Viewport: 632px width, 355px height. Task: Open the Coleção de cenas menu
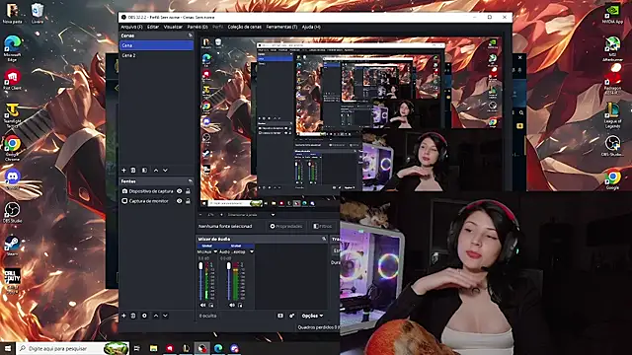pos(245,27)
